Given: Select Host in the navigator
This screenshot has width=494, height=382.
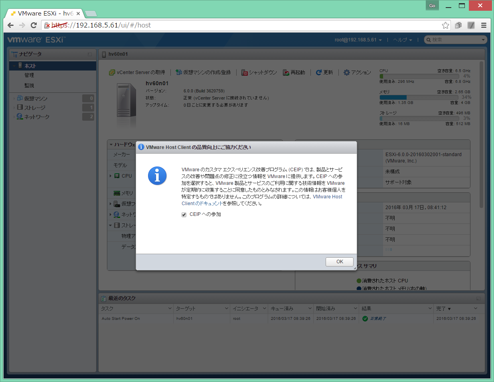Looking at the screenshot, I should [53, 66].
